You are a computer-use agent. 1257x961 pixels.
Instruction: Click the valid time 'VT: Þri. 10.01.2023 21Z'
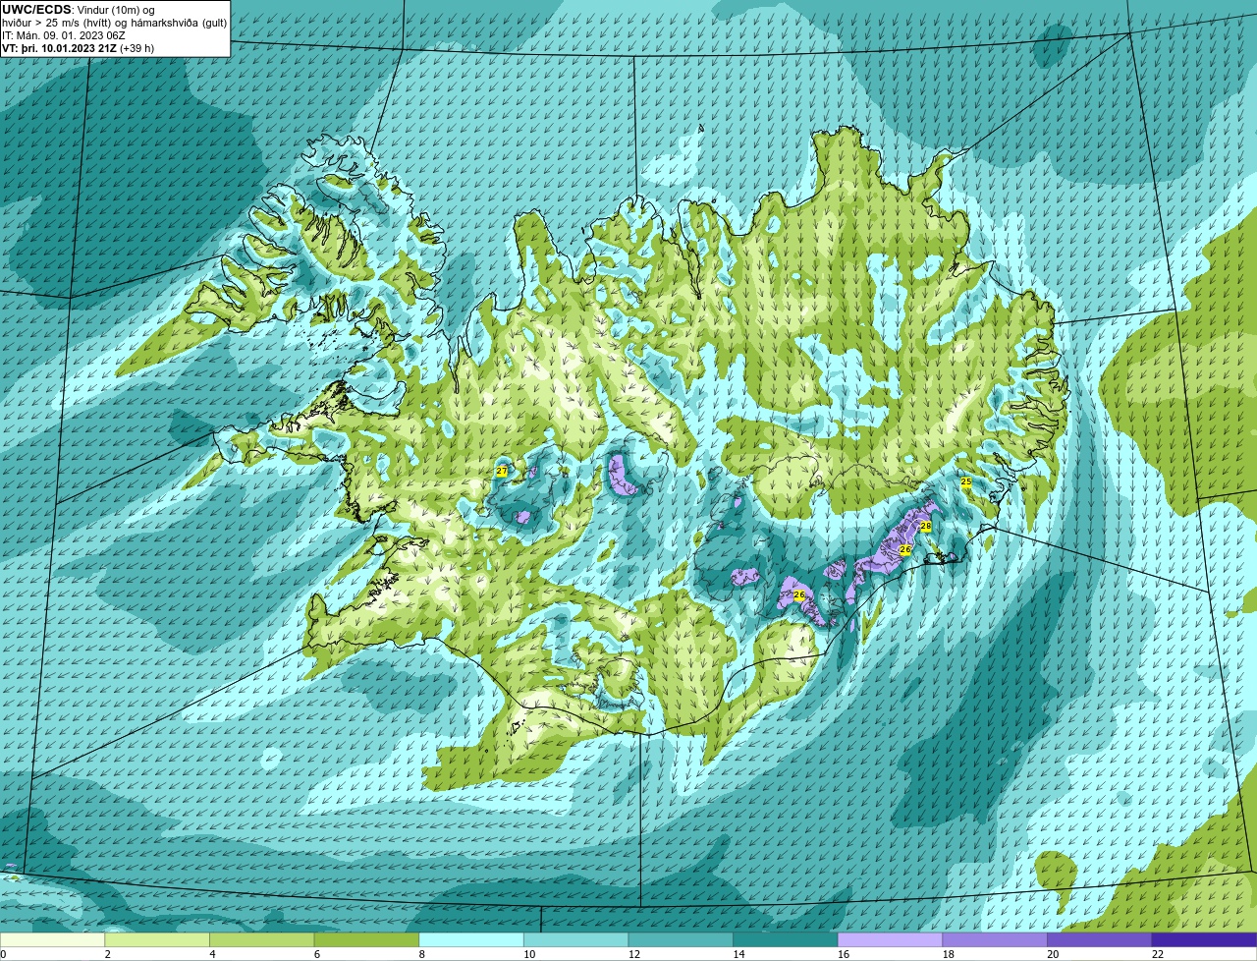pyautogui.click(x=59, y=48)
